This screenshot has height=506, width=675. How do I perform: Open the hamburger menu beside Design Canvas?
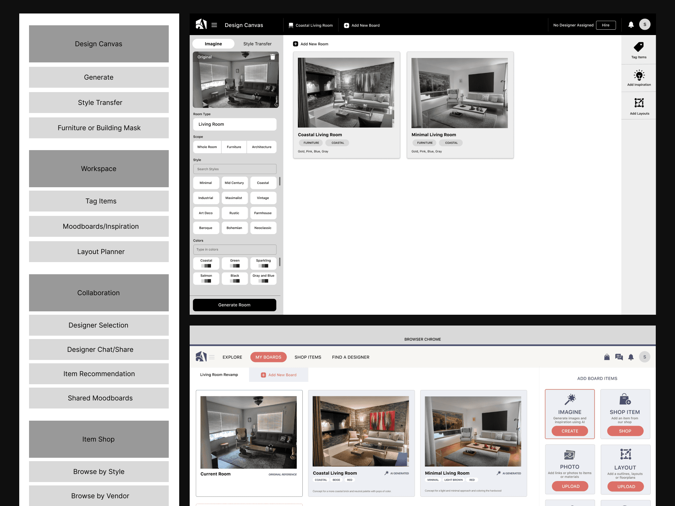click(214, 25)
